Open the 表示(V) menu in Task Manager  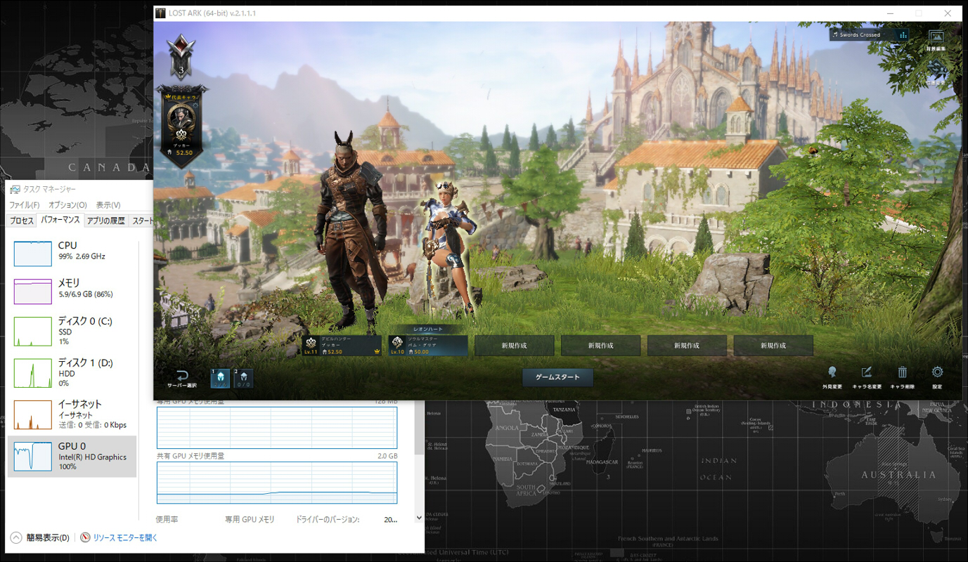point(108,205)
